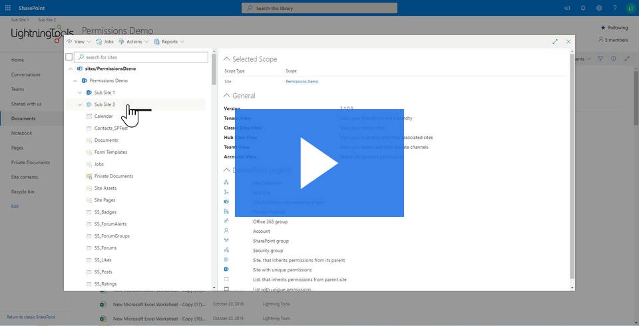This screenshot has height=326, width=639.
Task: Select SS_Ratings in the tree
Action: pyautogui.click(x=105, y=283)
